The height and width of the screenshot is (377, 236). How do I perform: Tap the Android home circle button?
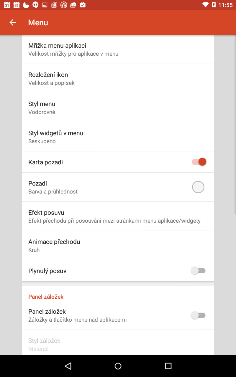click(118, 366)
